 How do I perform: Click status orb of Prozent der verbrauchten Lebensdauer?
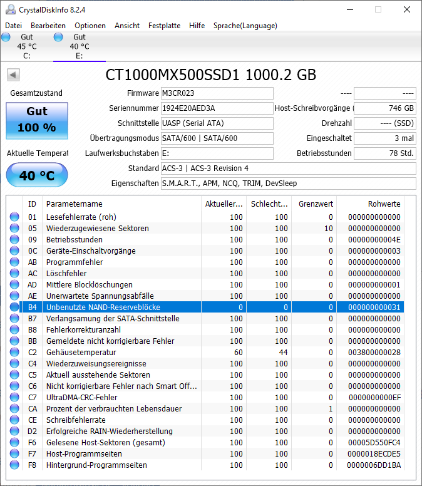[14, 408]
